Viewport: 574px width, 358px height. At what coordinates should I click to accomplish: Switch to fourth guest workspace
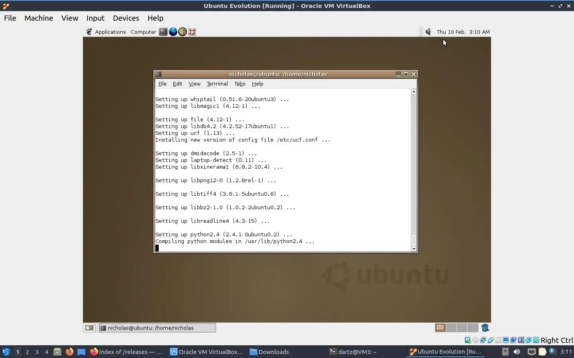(x=473, y=328)
